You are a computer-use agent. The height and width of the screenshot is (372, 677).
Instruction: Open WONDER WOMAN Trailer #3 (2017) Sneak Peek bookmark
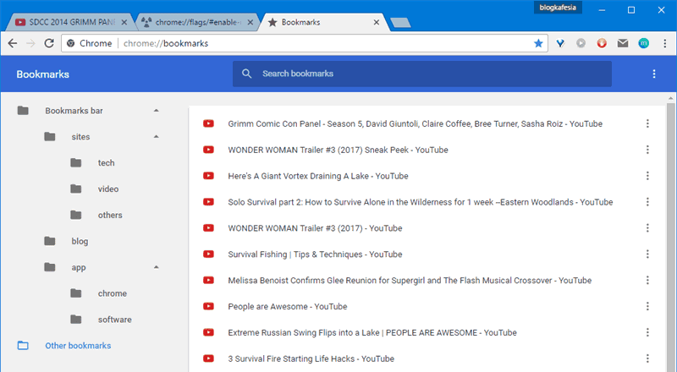coord(338,150)
